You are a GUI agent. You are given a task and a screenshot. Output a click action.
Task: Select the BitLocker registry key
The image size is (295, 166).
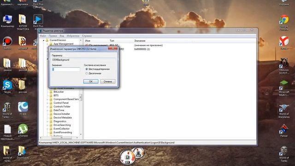coord(59,92)
